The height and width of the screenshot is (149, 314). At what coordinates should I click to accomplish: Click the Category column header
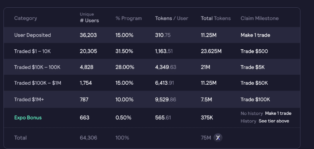point(26,18)
